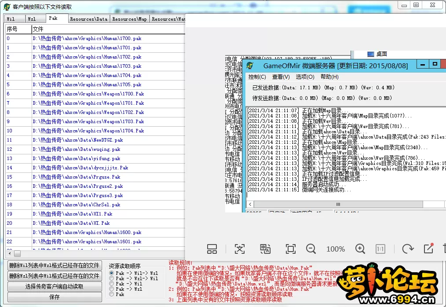
Task: Select row 6 Weapon\1700.Pak
Action: point(95,94)
